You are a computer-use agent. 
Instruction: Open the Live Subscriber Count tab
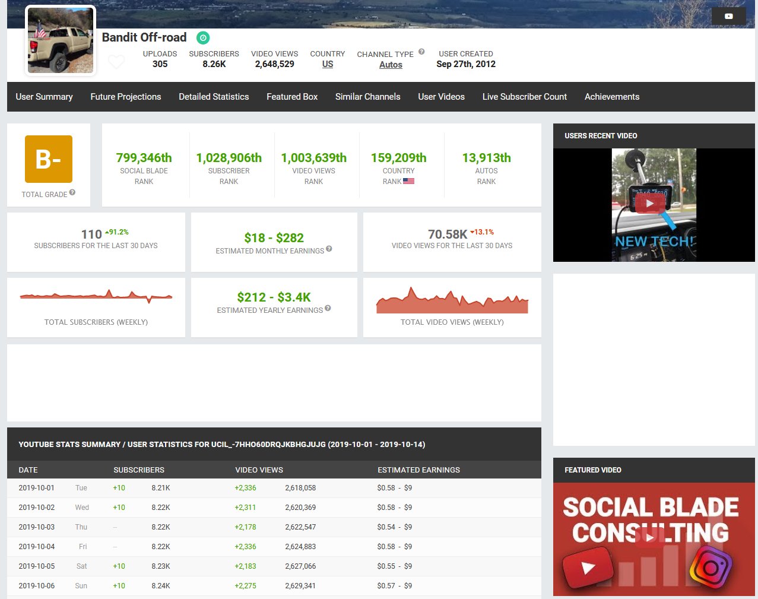(x=525, y=97)
